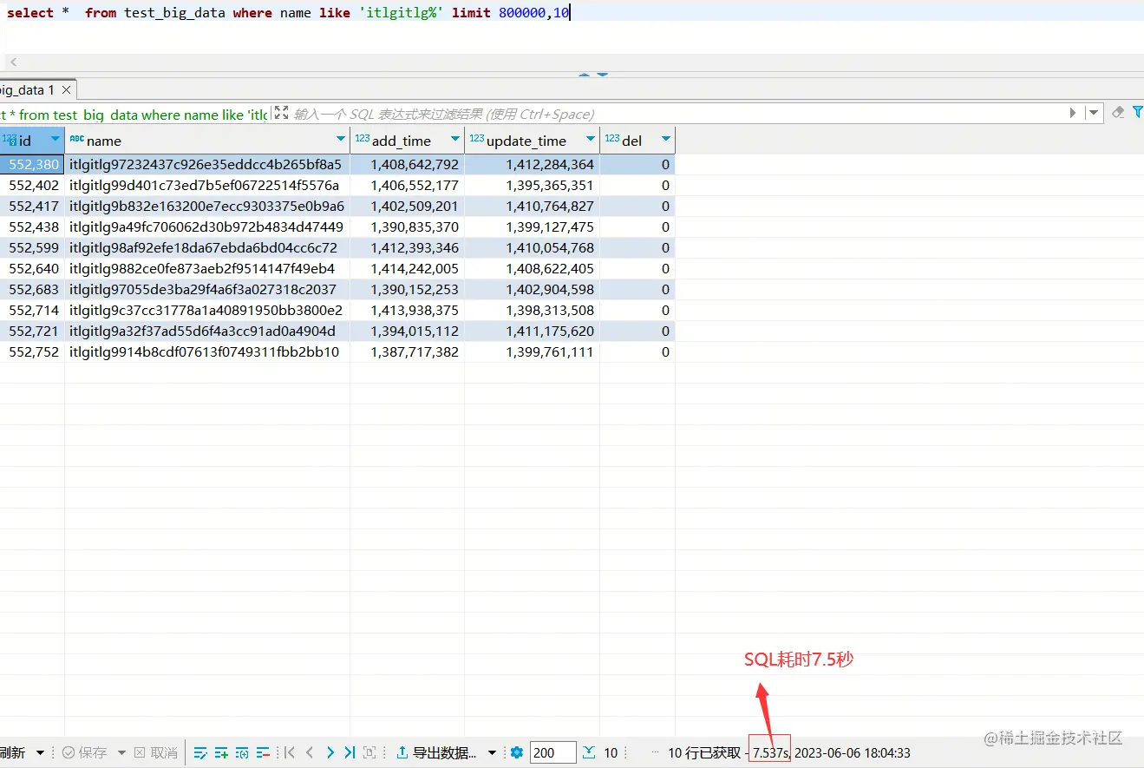This screenshot has height=768, width=1144.
Task: Click the update_time column header
Action: [532, 141]
